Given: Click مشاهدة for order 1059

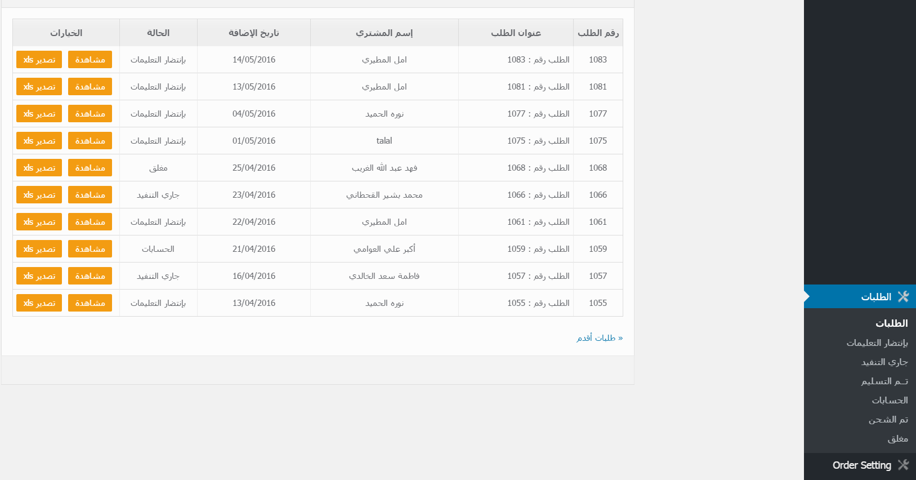Looking at the screenshot, I should coord(90,249).
